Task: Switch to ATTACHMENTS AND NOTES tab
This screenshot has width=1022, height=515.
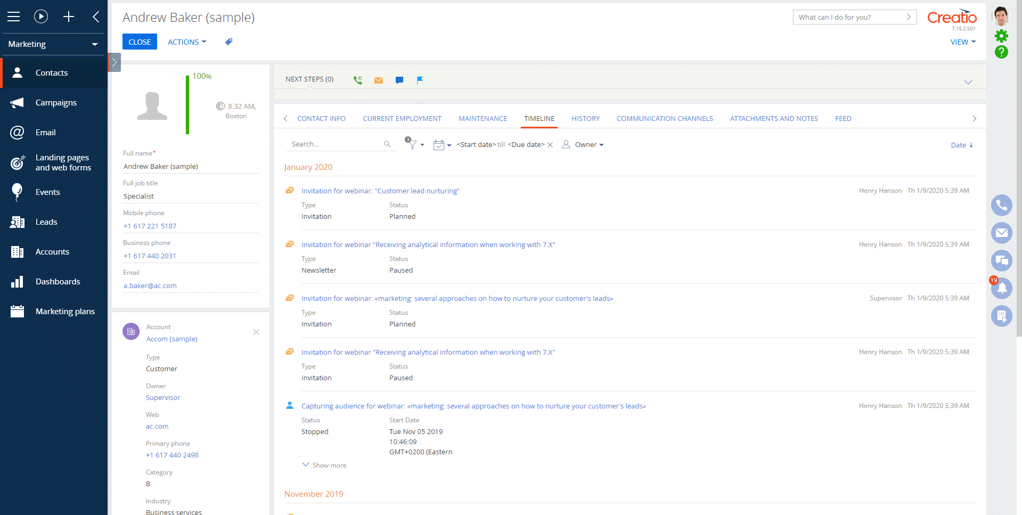Action: tap(774, 119)
